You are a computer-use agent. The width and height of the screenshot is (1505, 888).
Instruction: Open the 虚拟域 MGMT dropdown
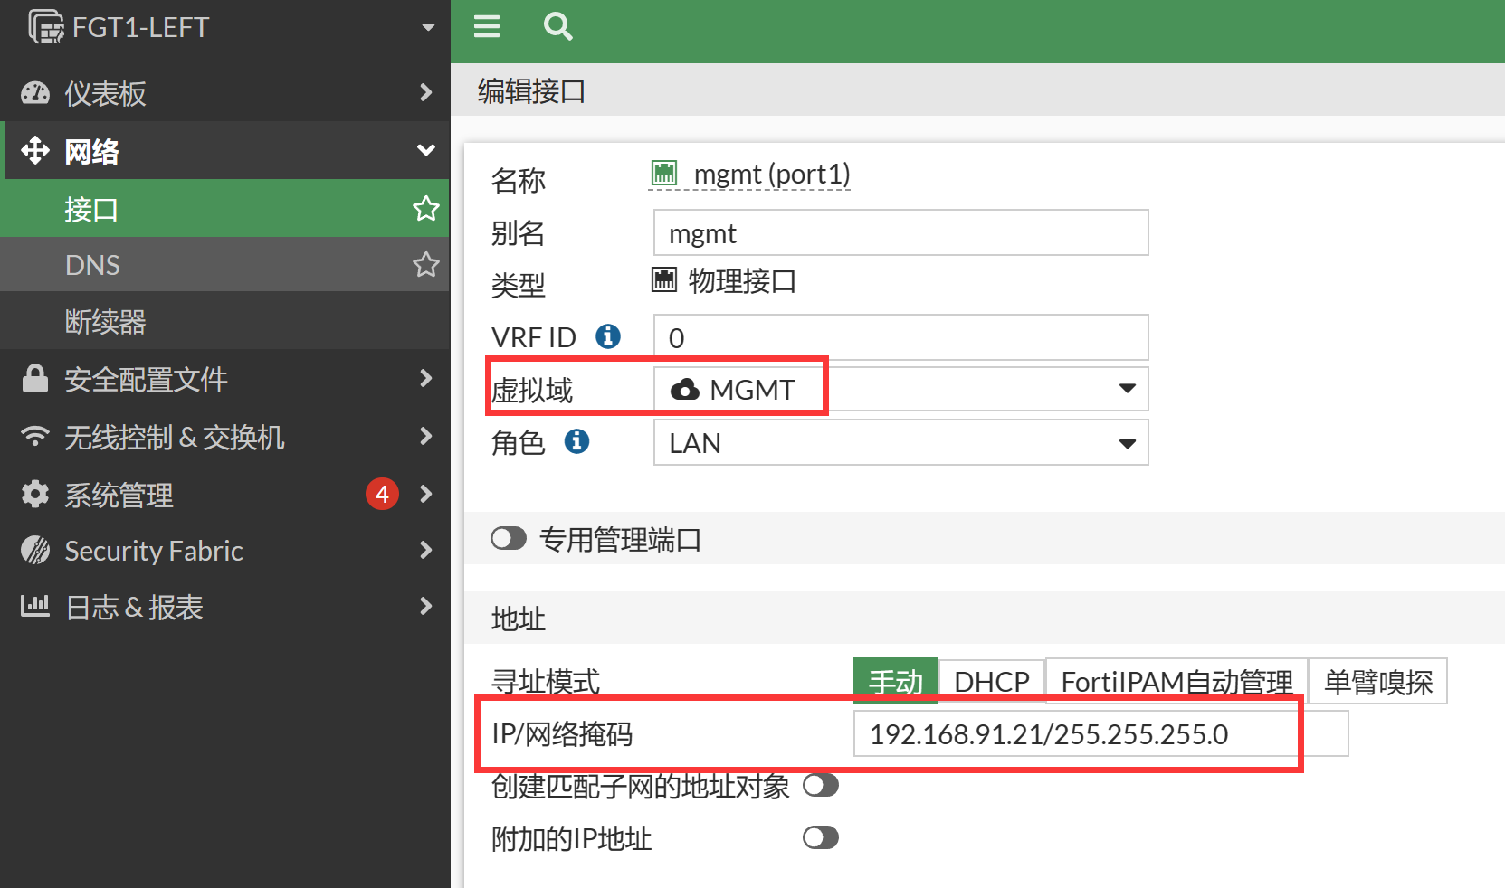(900, 389)
